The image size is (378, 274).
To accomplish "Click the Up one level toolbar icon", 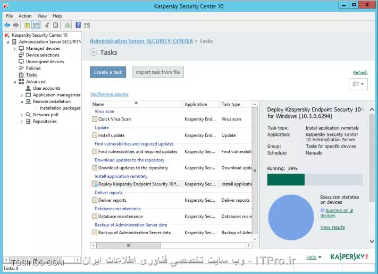I will (x=27, y=25).
